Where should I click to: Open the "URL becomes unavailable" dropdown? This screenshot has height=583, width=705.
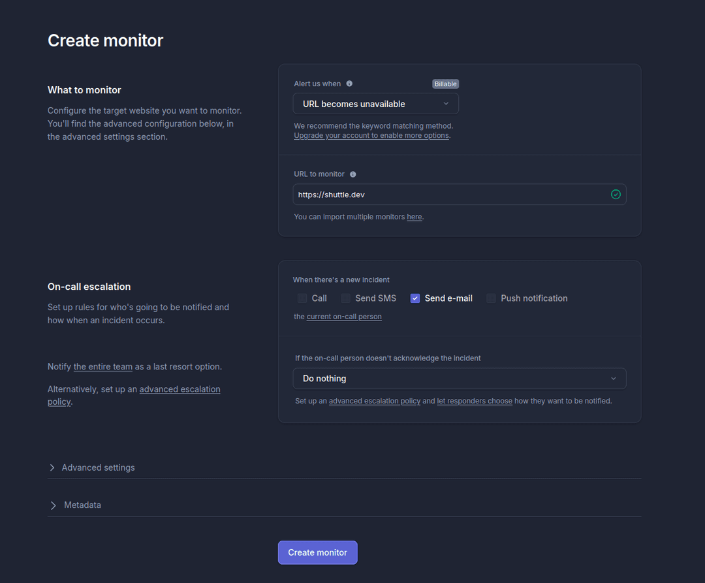coord(375,103)
